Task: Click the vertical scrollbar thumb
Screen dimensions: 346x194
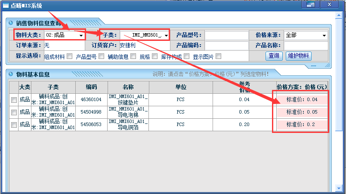Action: (x=339, y=75)
